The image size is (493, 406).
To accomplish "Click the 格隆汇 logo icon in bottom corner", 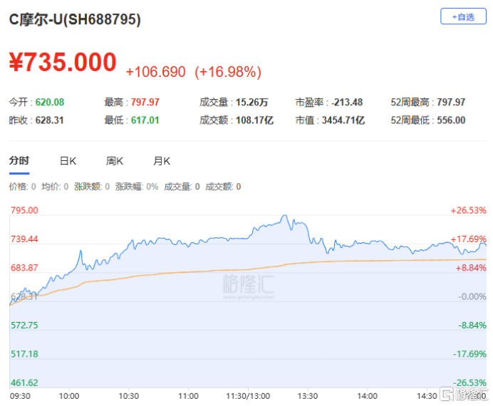I will (x=447, y=395).
